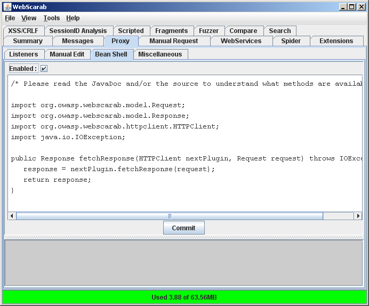Click the WebScarab Java icon in title bar
This screenshot has width=369, height=306.
[7, 7]
